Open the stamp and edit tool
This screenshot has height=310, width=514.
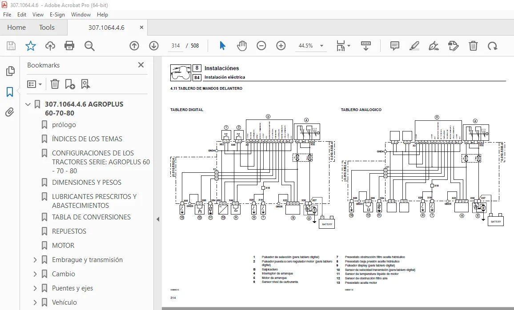pos(454,46)
